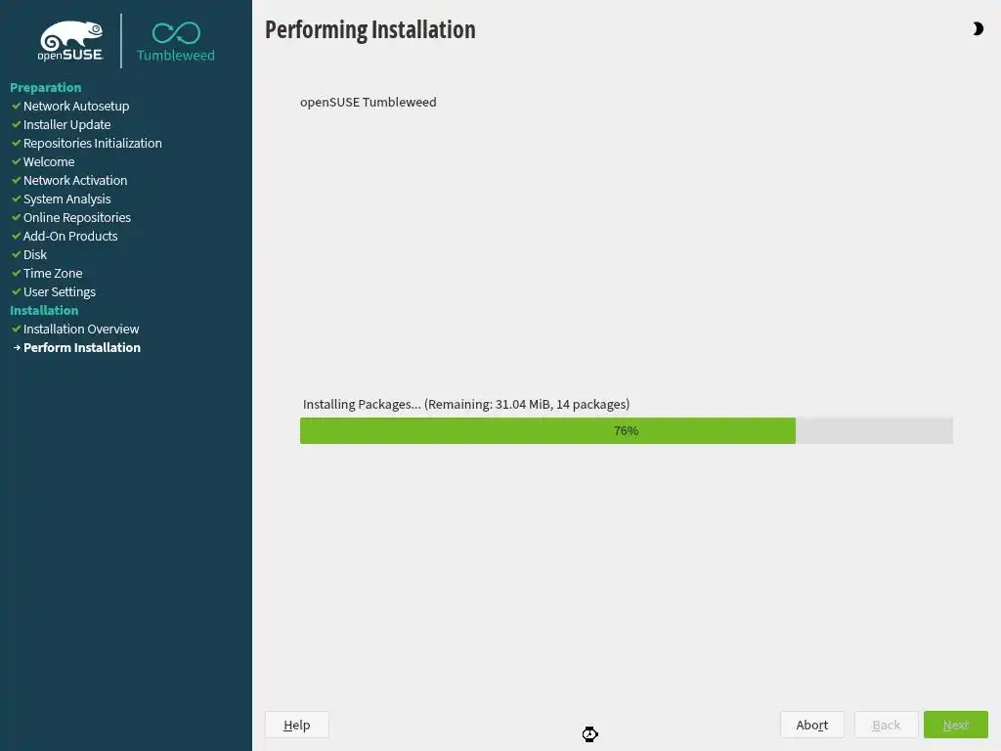This screenshot has height=751, width=1001.
Task: Click the Installation section heading
Action: tap(44, 310)
